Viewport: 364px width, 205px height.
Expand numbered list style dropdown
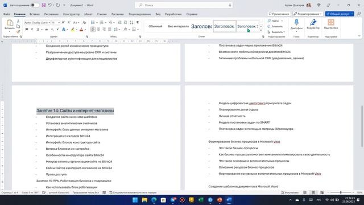(106, 23)
